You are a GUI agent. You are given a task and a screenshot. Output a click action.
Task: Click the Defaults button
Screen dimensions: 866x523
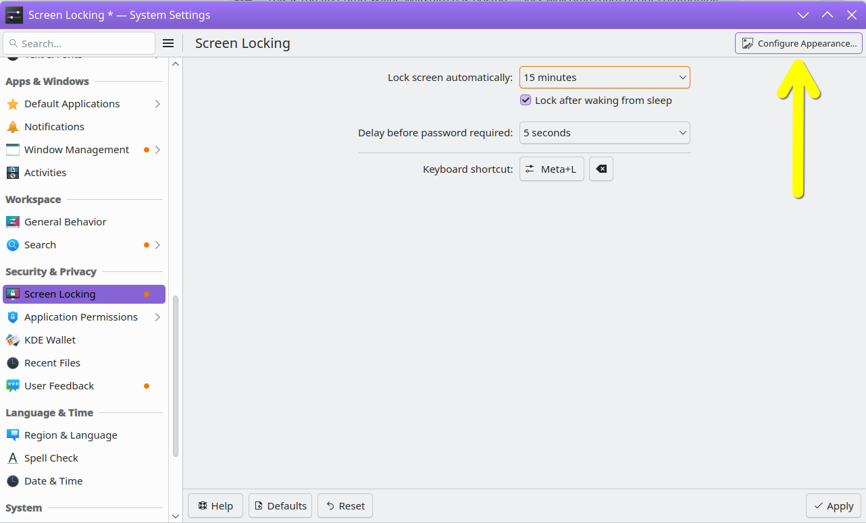tap(280, 505)
